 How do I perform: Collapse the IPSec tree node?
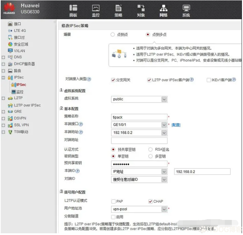pos(3,78)
